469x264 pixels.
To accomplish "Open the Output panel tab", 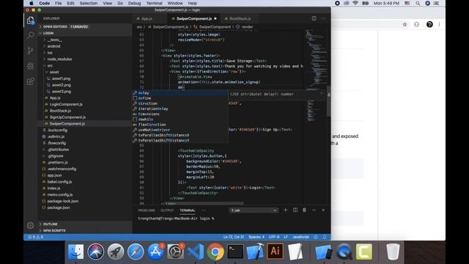I will click(167, 210).
